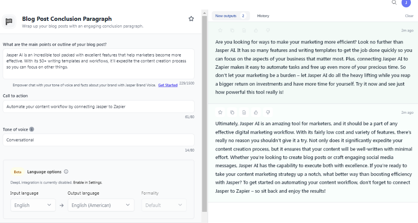The image size is (418, 223).
Task: Click the "Language options" heading
Action: [44, 172]
